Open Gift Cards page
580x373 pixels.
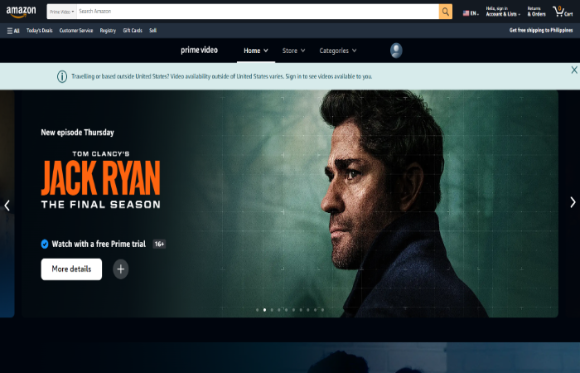click(133, 31)
